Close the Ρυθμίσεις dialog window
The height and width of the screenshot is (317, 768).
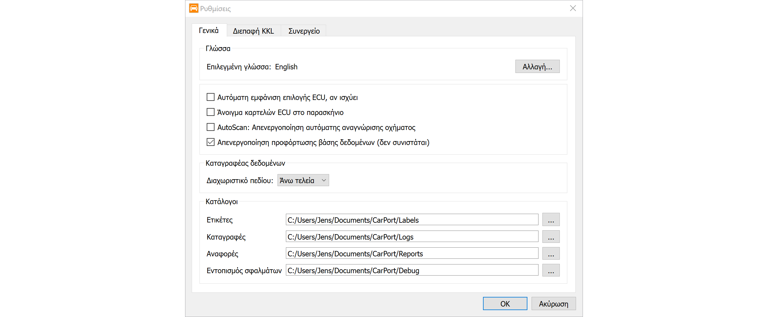coord(573,8)
